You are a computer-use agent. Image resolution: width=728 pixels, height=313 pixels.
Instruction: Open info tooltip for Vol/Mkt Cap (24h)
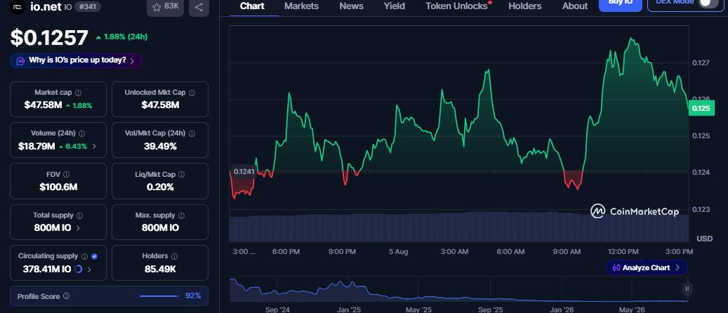coord(192,134)
